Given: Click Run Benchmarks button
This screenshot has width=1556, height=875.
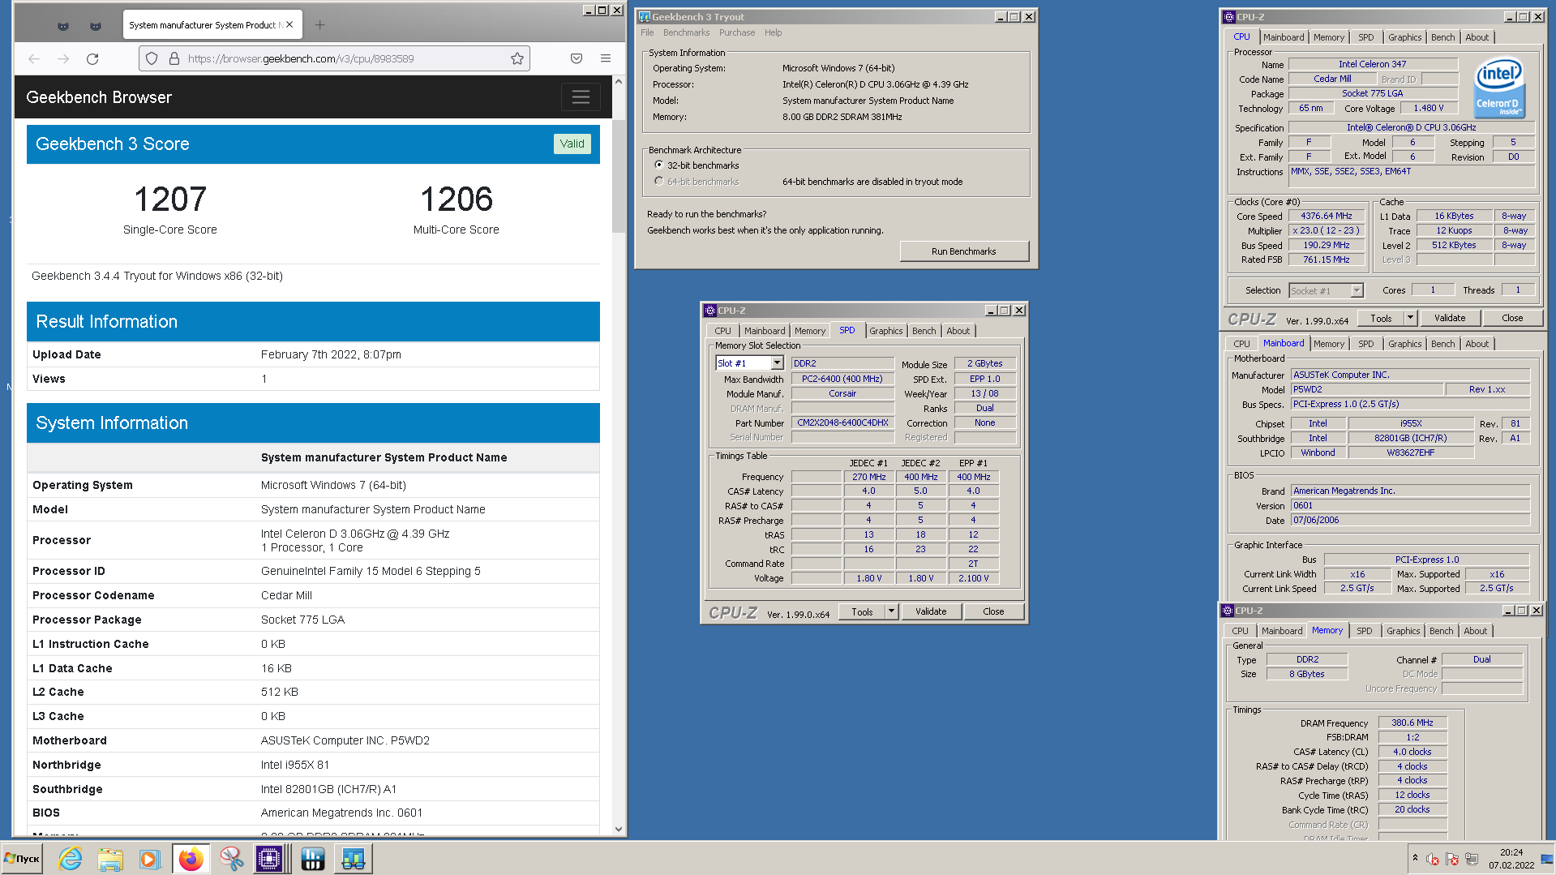Looking at the screenshot, I should (963, 251).
